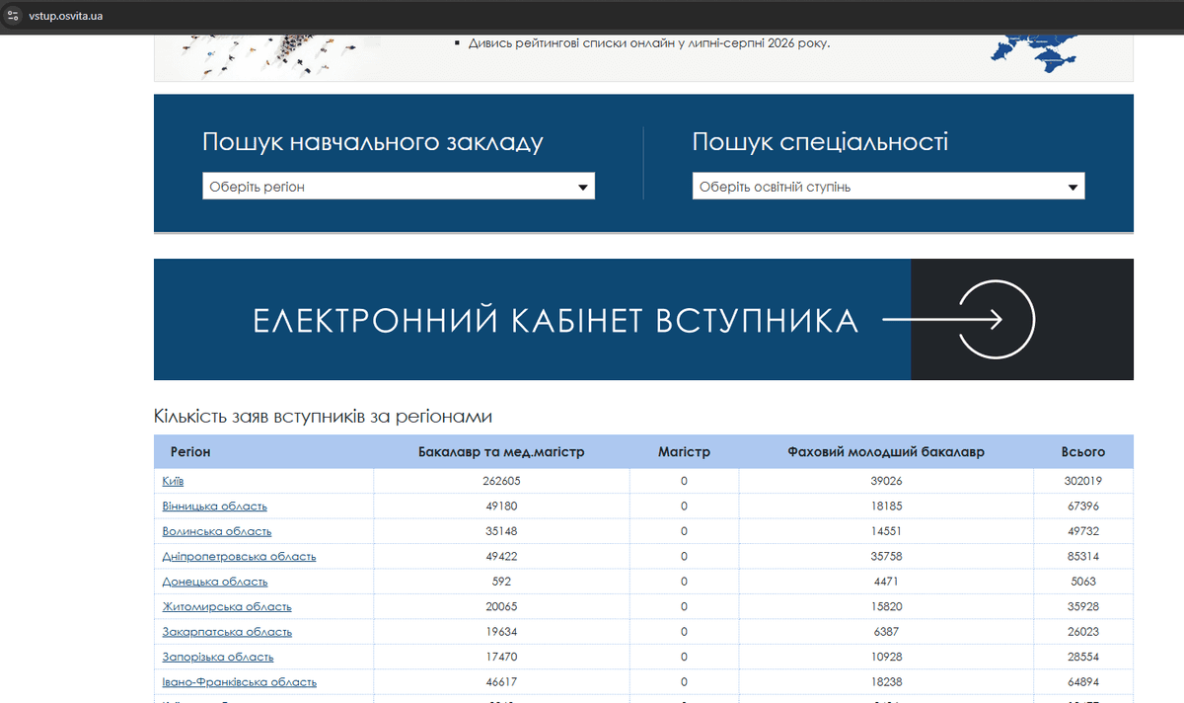The height and width of the screenshot is (703, 1184).
Task: Click the 592 value for Донецька область
Action: [x=501, y=582]
